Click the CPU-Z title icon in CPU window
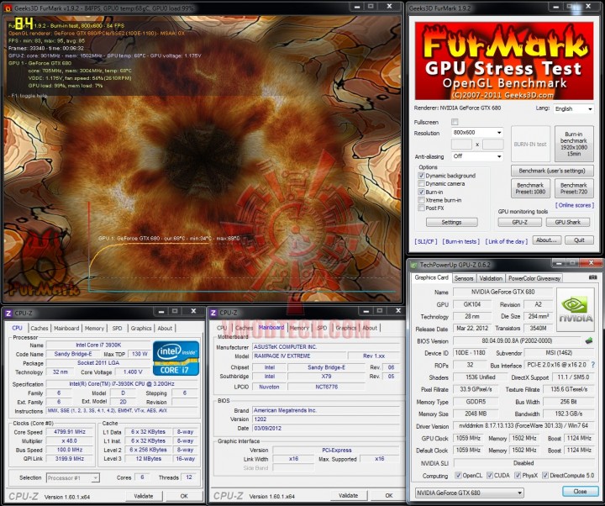 coord(8,313)
